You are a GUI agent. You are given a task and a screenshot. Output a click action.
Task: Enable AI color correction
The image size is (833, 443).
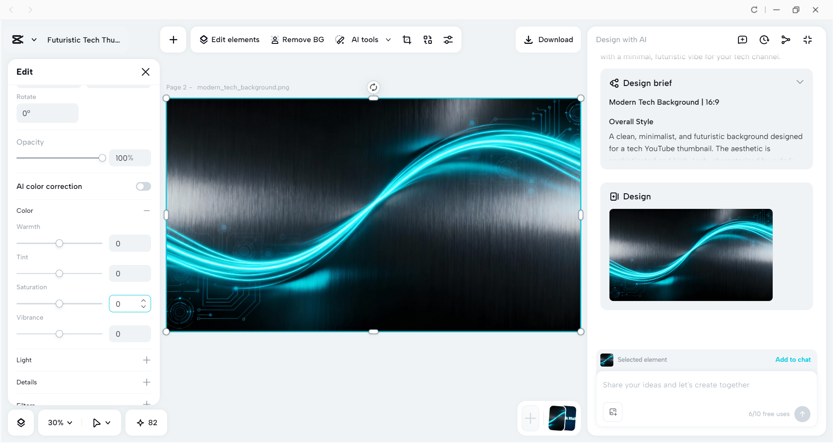point(143,186)
